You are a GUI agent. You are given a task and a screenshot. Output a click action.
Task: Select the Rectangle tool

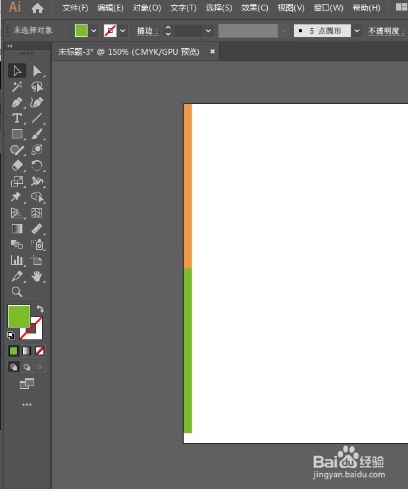[x=17, y=134]
